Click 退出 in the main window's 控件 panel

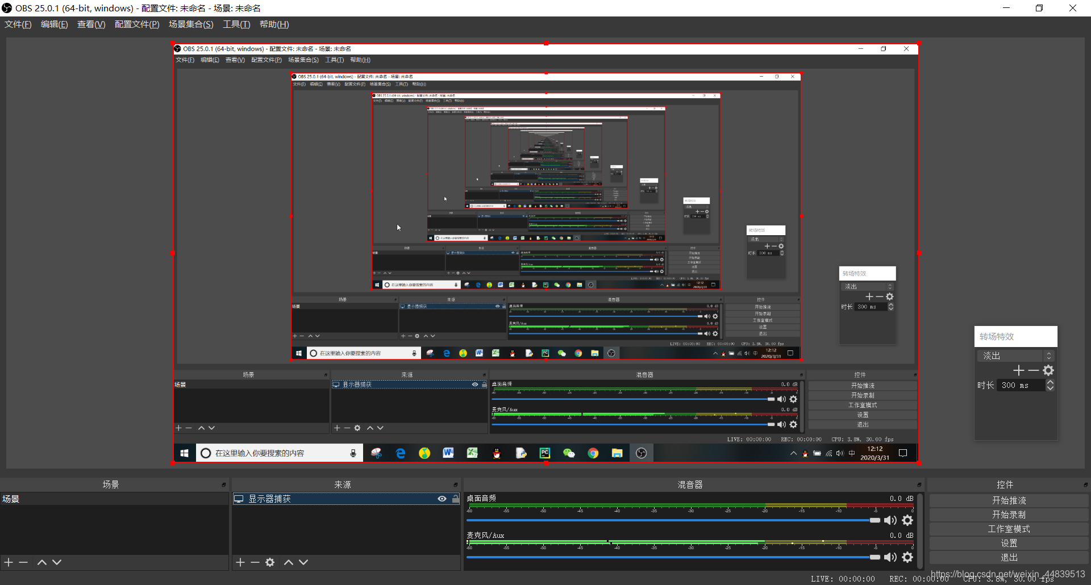(1009, 558)
